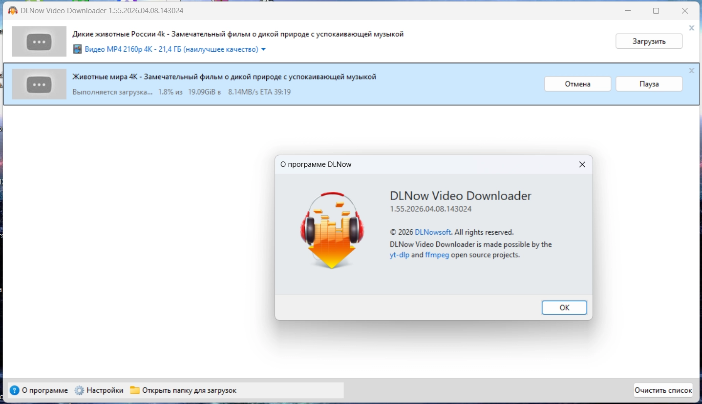Click the main window title bar text

point(102,11)
